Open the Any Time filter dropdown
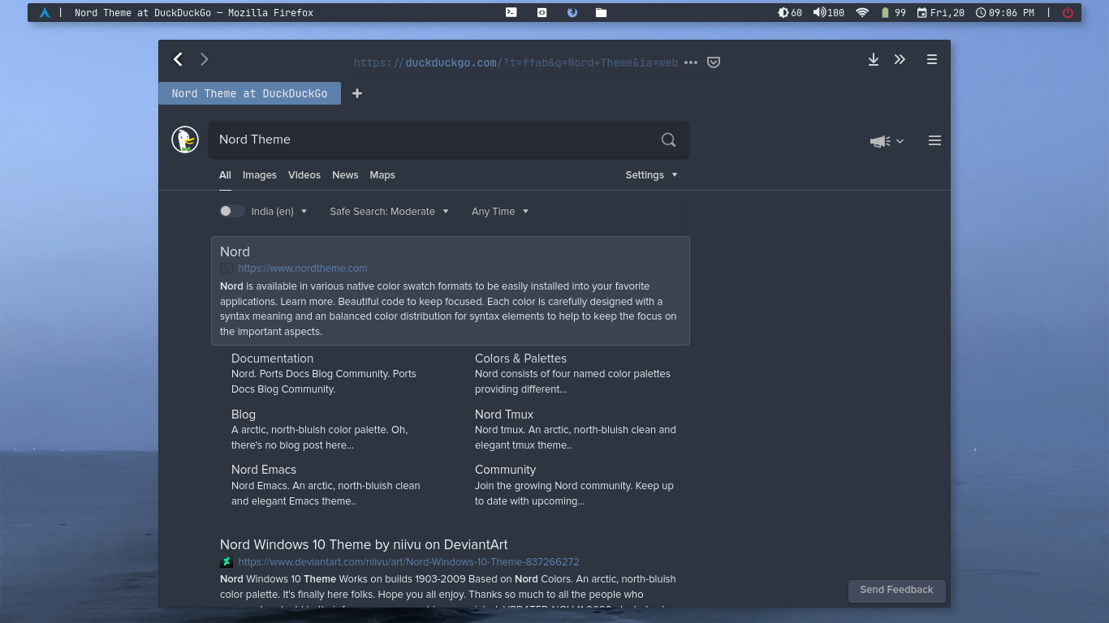Image resolution: width=1109 pixels, height=623 pixels. pyautogui.click(x=500, y=211)
